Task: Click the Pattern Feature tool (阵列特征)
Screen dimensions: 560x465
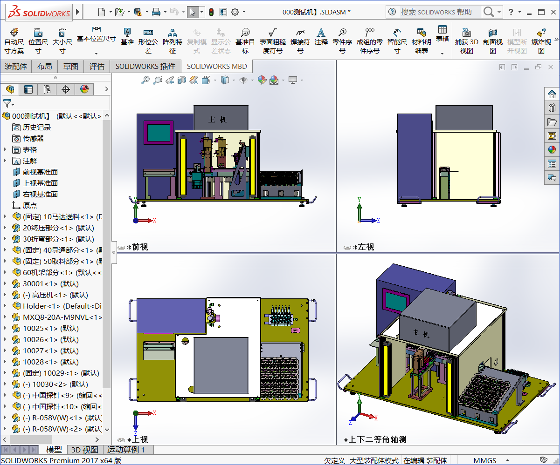Action: tap(173, 40)
